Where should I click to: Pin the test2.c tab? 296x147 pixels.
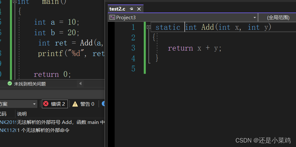[132, 9]
